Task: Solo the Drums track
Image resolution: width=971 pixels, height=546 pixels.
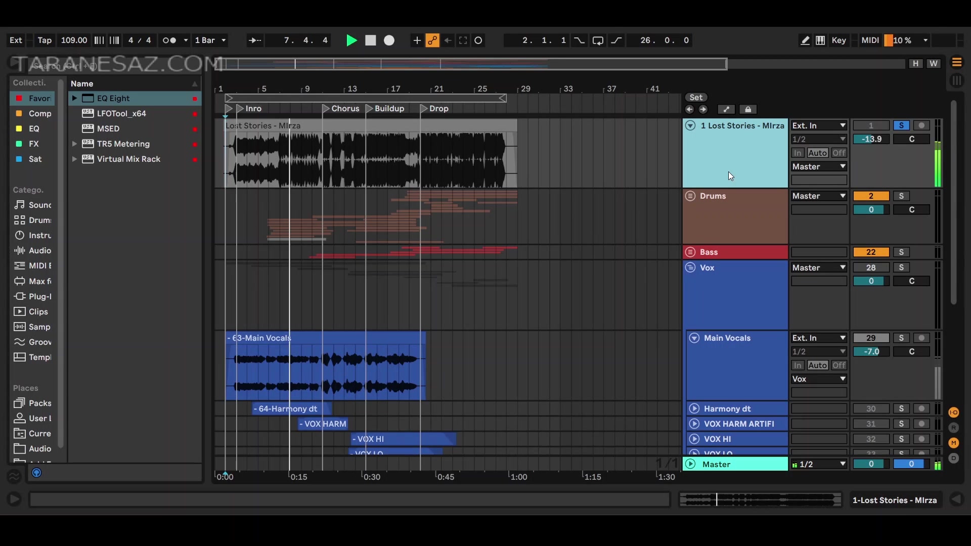Action: [x=901, y=196]
